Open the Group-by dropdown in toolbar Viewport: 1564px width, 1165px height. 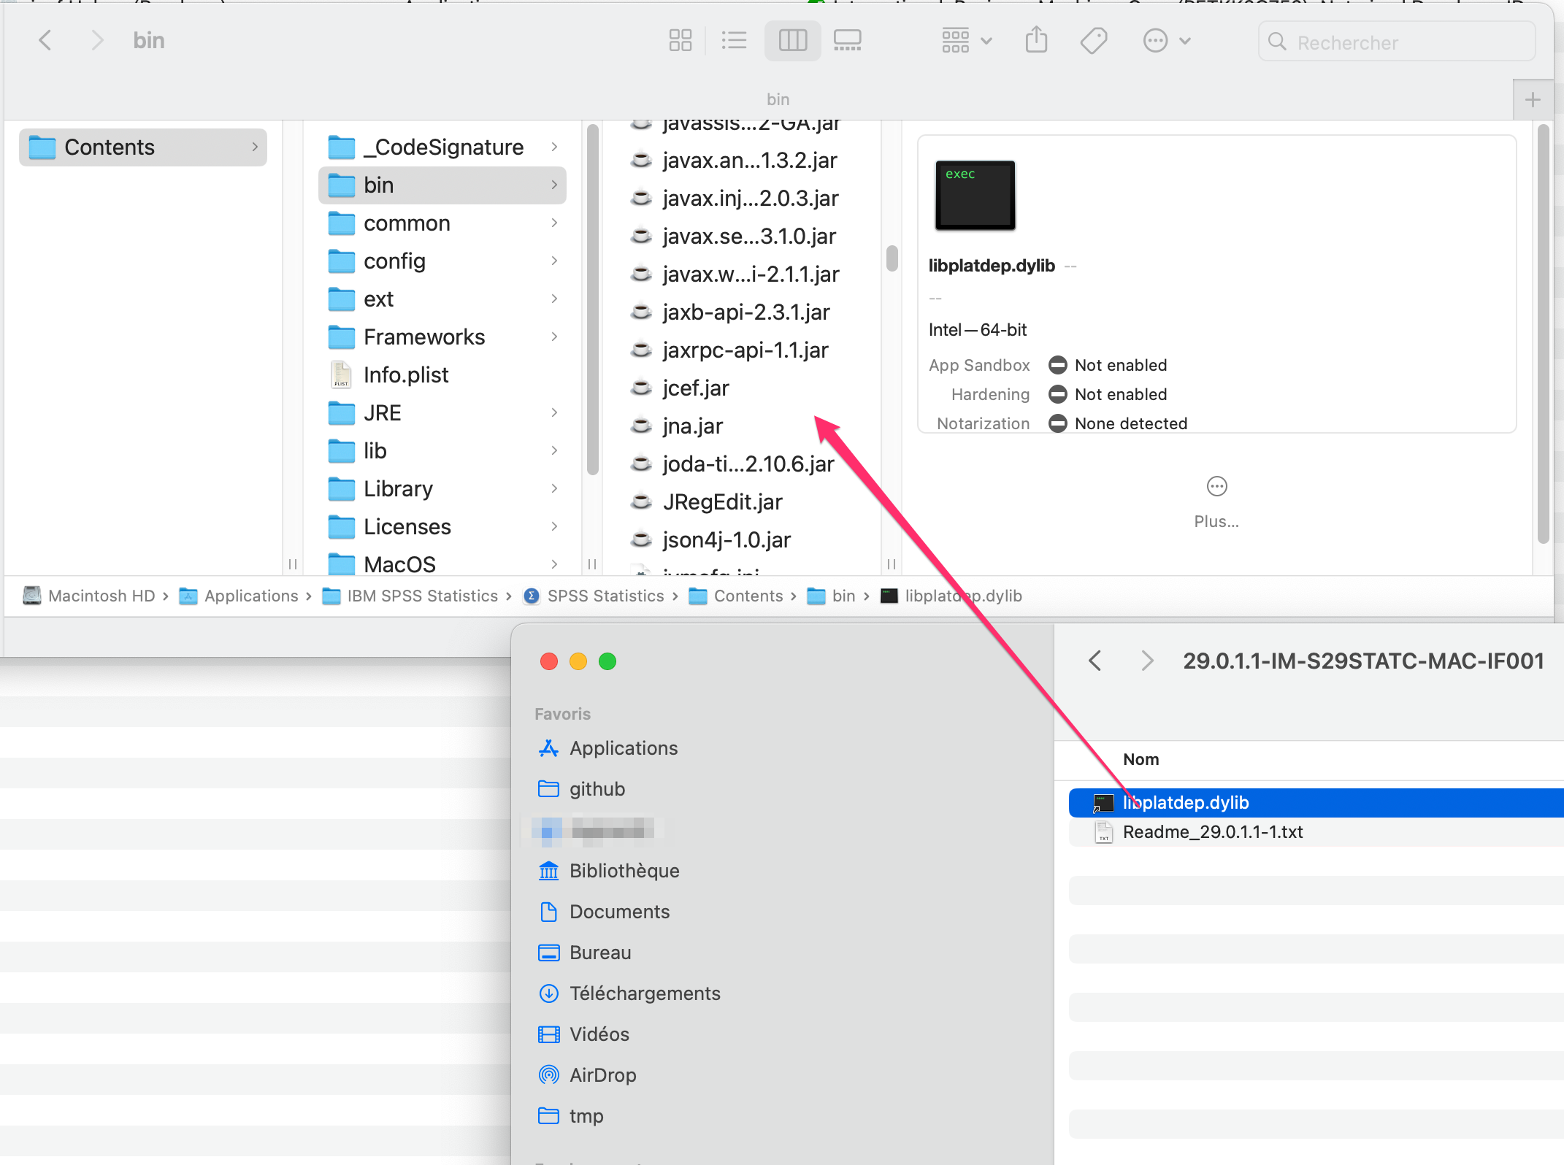coord(965,41)
